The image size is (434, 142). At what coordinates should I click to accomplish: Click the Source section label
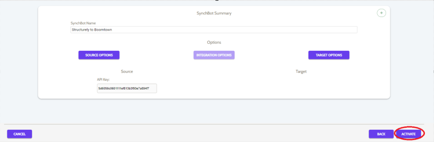127,71
